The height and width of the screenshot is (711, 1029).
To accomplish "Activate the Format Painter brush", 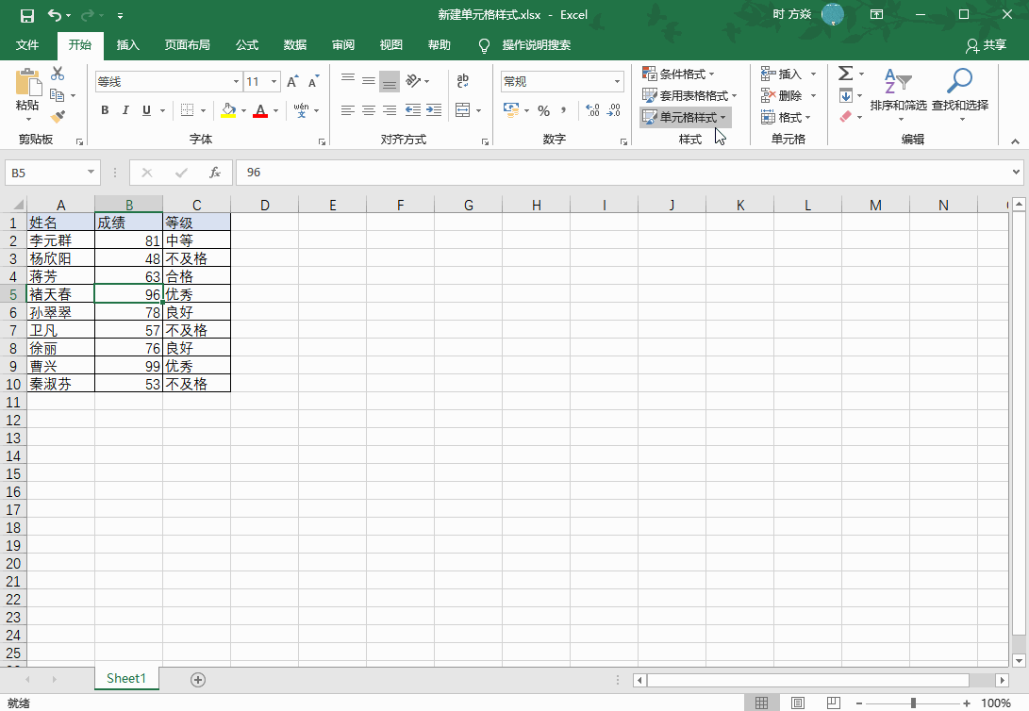I will tap(58, 117).
